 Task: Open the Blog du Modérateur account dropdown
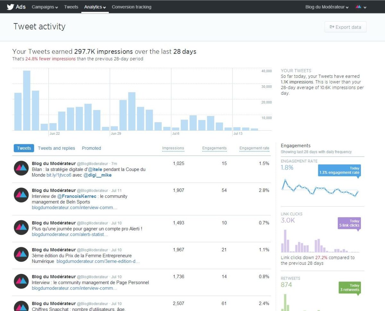click(327, 7)
